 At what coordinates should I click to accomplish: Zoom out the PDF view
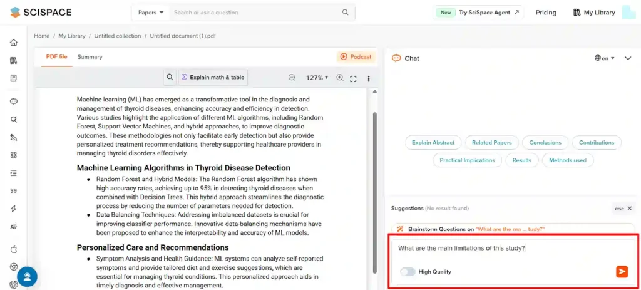click(292, 78)
